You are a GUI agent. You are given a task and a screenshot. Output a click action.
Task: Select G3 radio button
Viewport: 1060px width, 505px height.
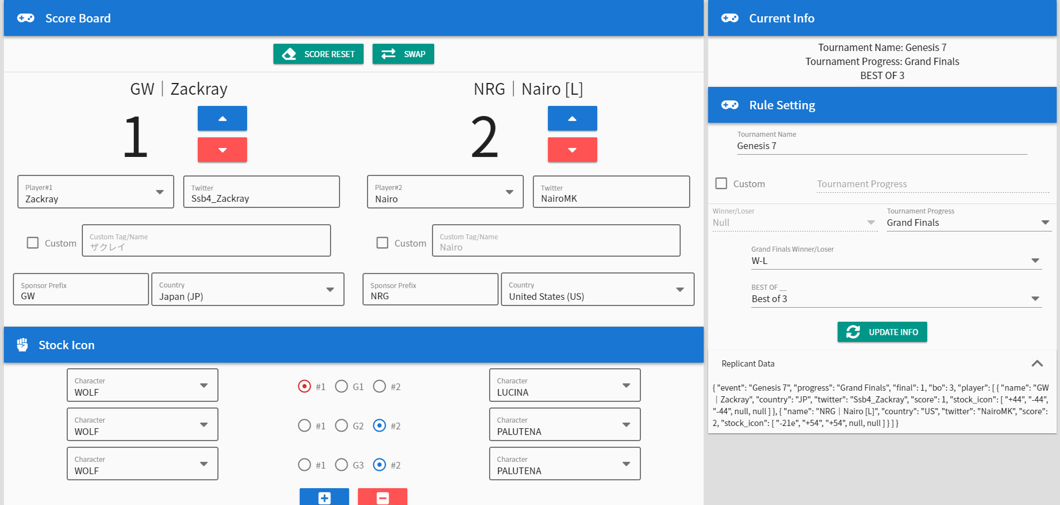click(x=341, y=465)
